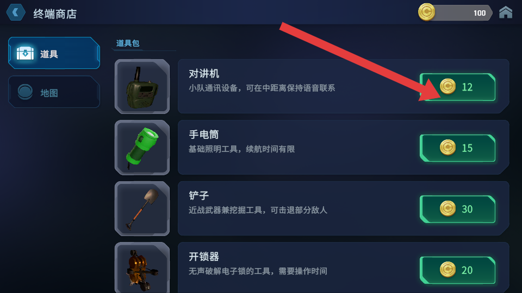The image size is (522, 293).
Task: Open the 铲子 item description row
Action: click(x=343, y=208)
